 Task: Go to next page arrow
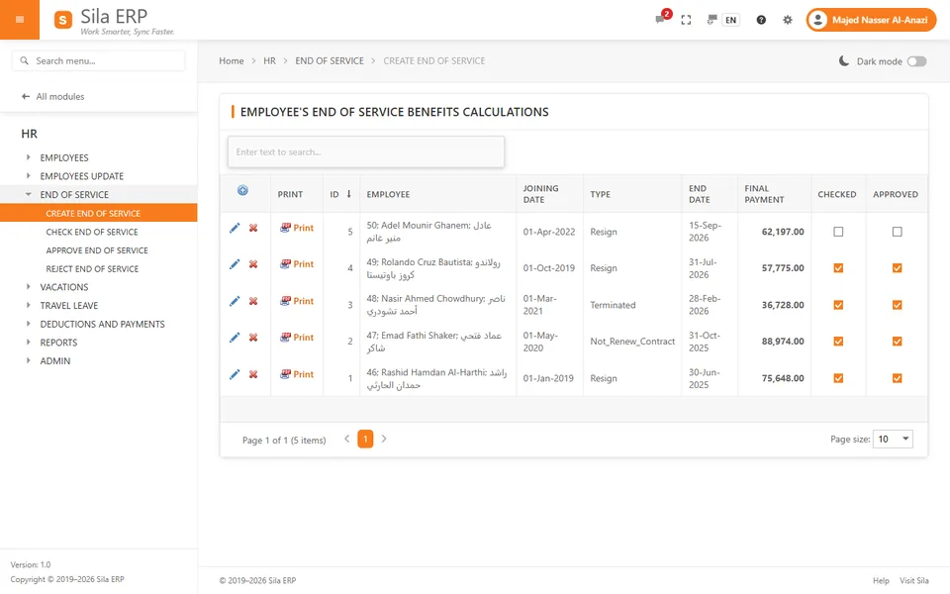384,439
